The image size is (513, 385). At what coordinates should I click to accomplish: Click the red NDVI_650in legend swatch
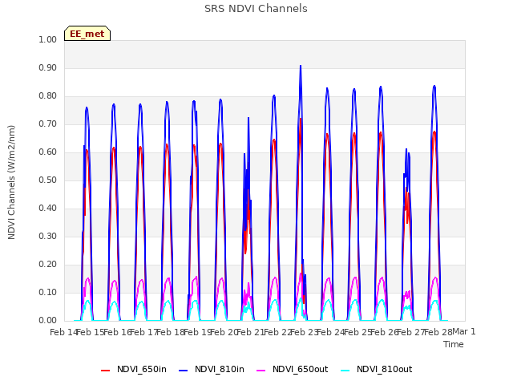105,371
